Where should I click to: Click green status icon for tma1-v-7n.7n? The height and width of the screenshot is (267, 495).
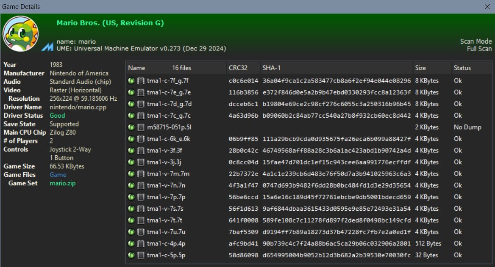tap(131, 186)
